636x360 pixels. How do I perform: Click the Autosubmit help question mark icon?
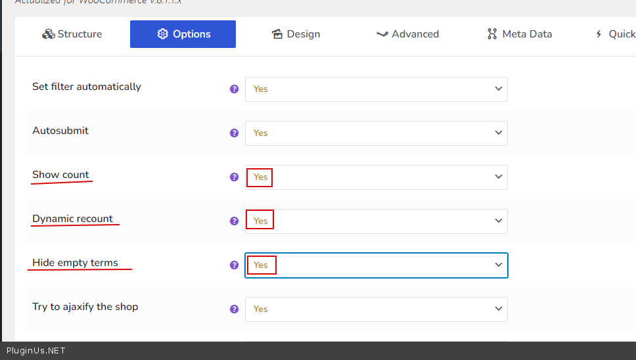point(234,133)
